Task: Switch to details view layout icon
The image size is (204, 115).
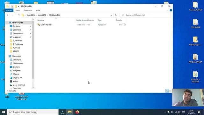Action: 167,91
